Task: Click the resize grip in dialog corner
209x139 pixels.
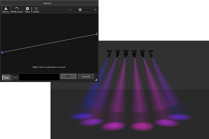Action: click(x=96, y=80)
